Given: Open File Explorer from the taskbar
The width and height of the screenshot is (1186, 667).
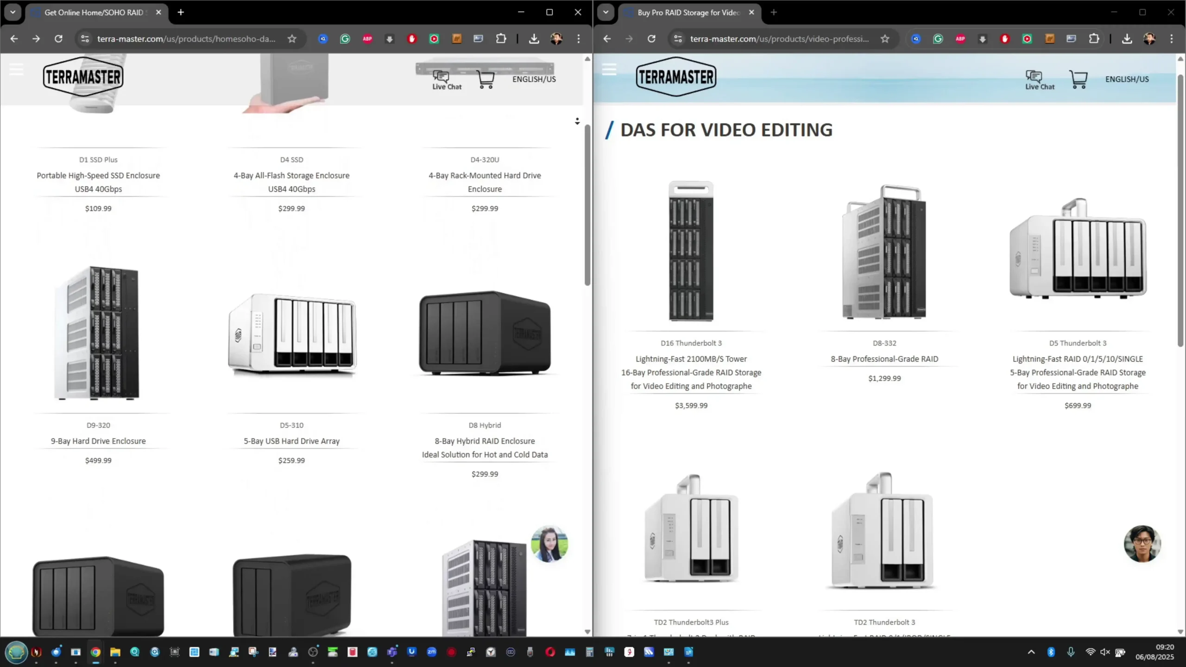Looking at the screenshot, I should (115, 652).
